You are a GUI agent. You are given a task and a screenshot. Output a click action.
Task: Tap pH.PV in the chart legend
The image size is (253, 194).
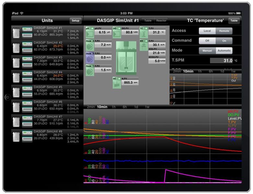tap(233, 112)
